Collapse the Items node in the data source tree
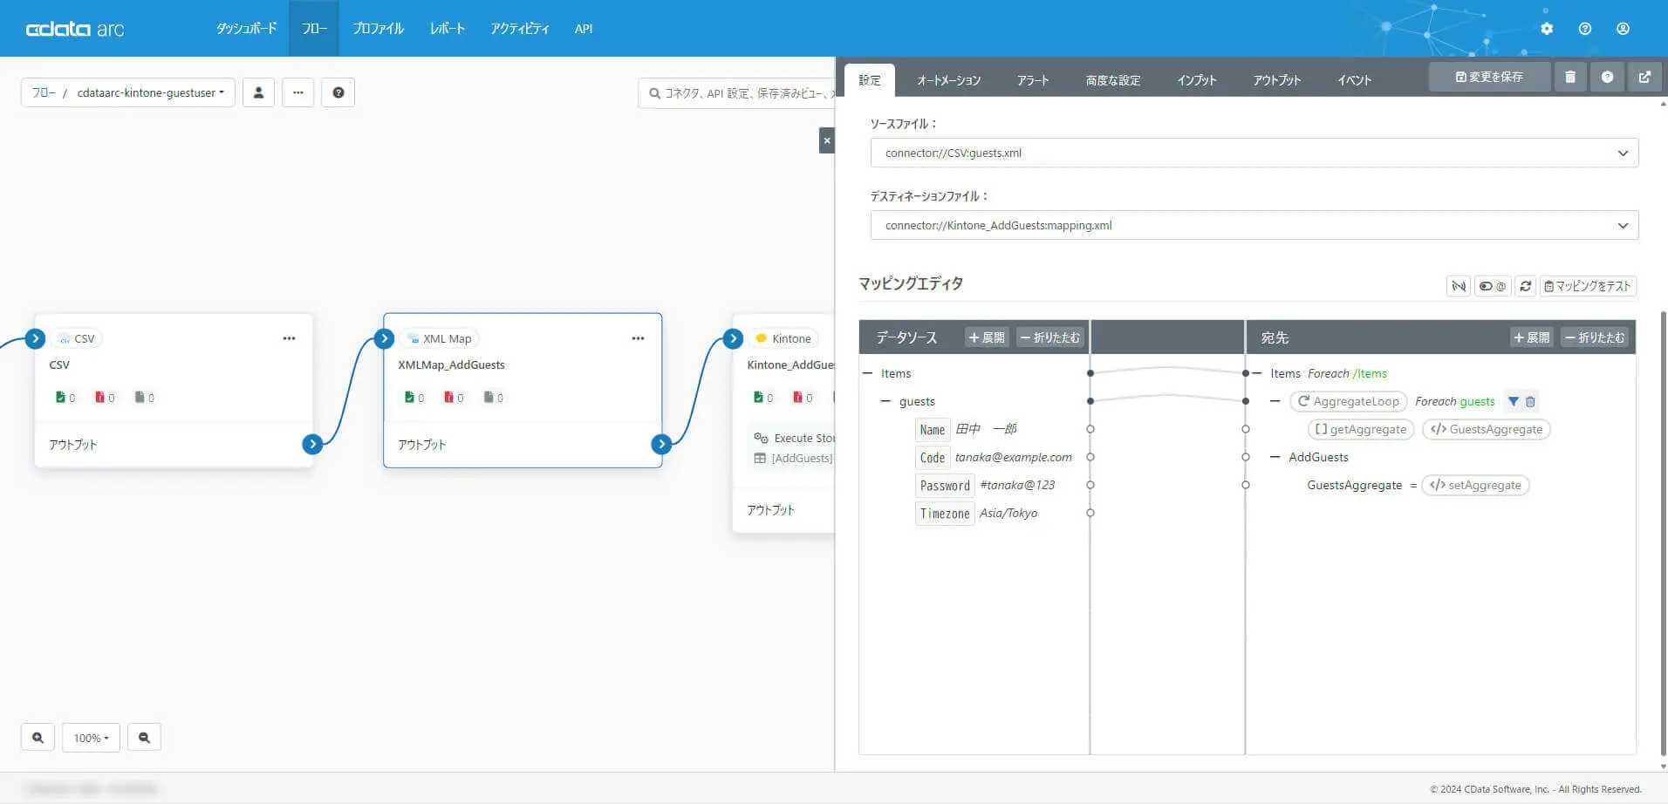This screenshot has height=804, width=1668. (868, 373)
